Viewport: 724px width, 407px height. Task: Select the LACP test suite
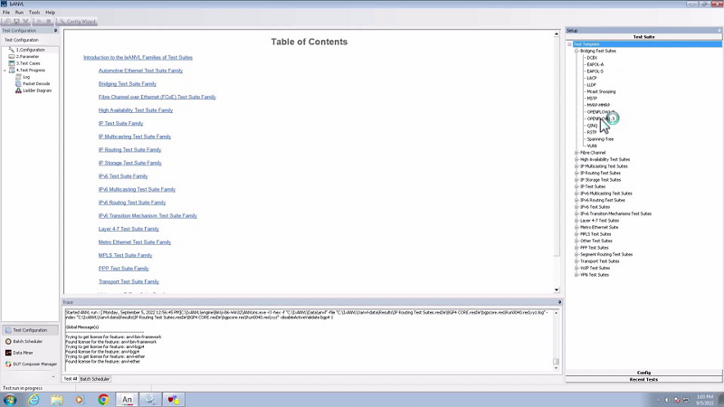point(592,79)
